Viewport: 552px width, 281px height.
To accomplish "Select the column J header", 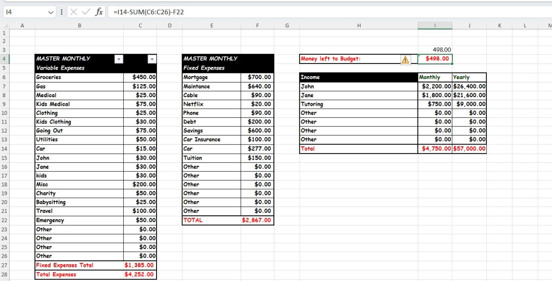I will click(469, 26).
